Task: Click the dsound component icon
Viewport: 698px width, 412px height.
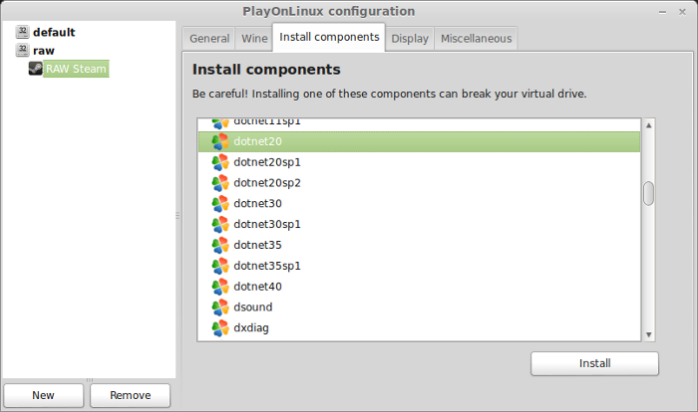Action: (x=220, y=308)
